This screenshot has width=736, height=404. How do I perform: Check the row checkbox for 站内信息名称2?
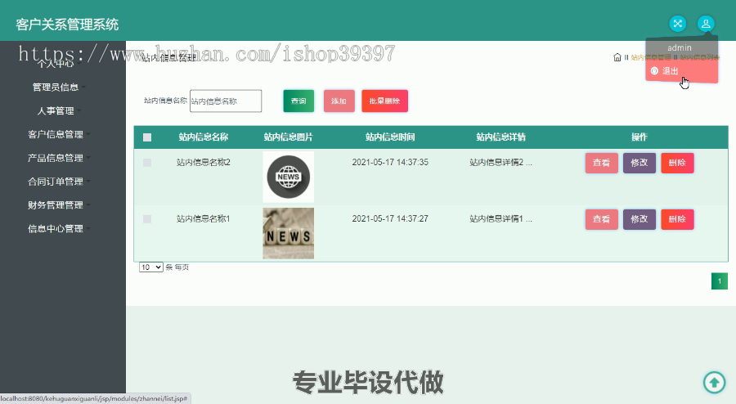[x=147, y=163]
